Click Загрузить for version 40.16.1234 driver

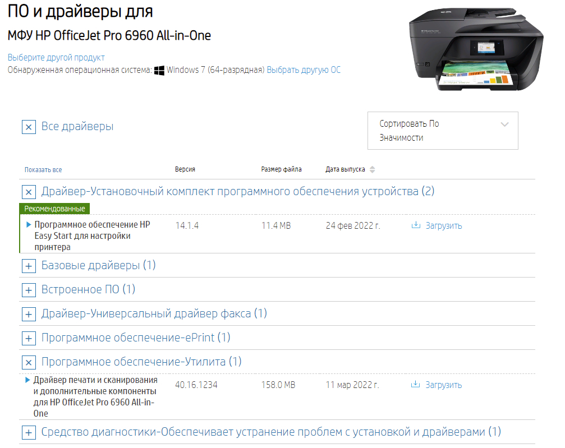tap(443, 385)
